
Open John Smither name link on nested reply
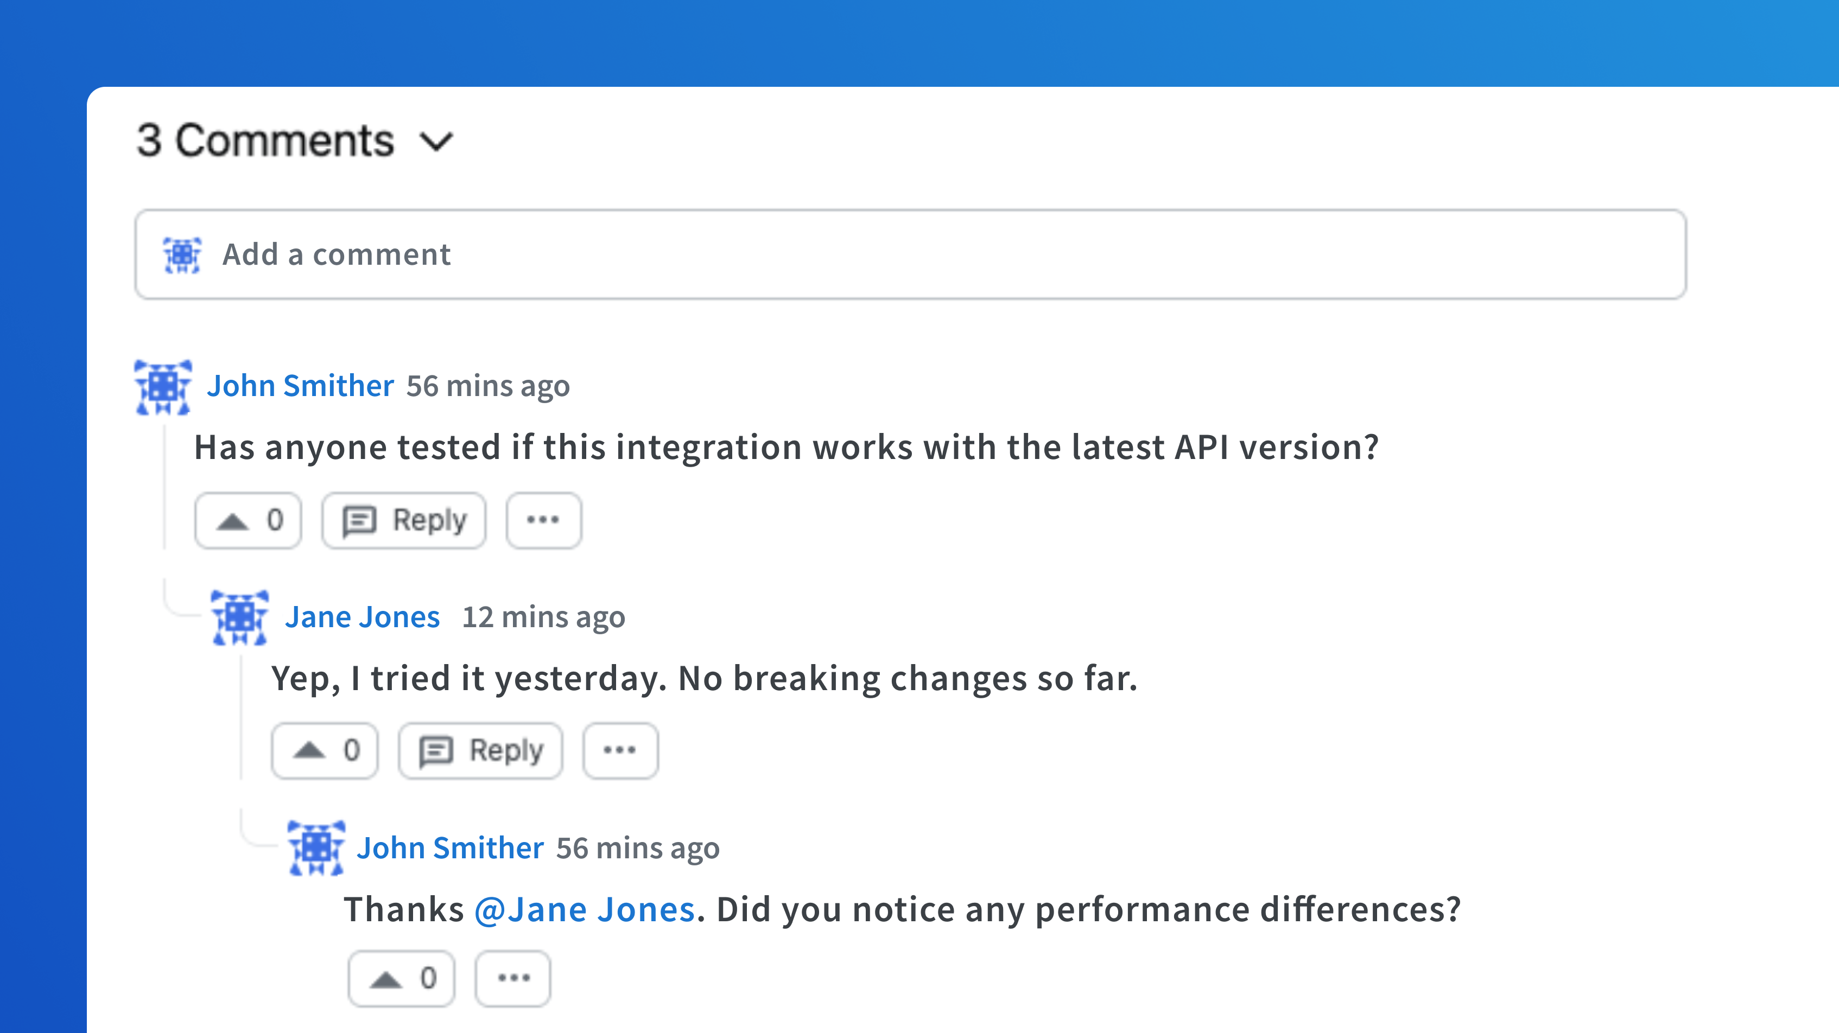coord(450,848)
